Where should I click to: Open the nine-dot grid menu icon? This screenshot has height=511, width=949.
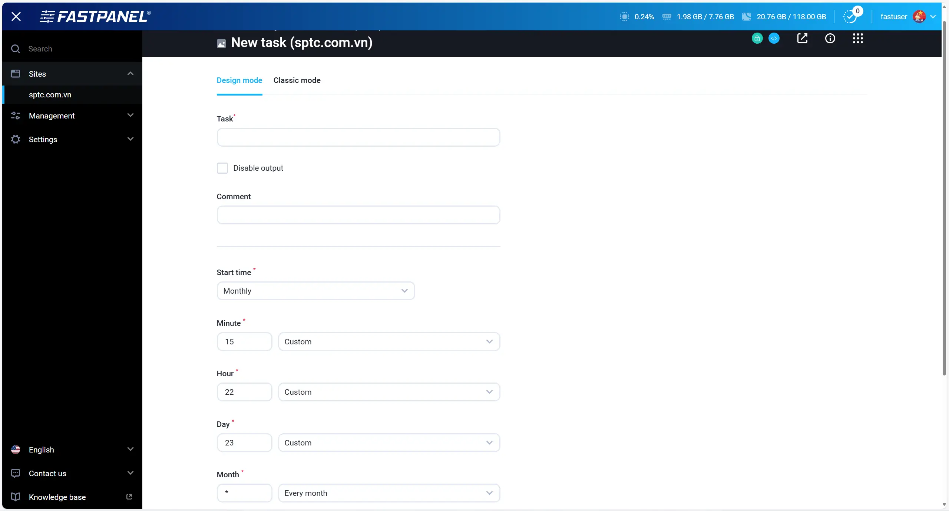click(858, 39)
